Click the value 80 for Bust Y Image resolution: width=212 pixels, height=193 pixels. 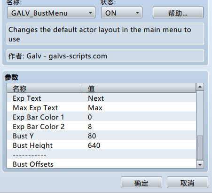coord(92,136)
